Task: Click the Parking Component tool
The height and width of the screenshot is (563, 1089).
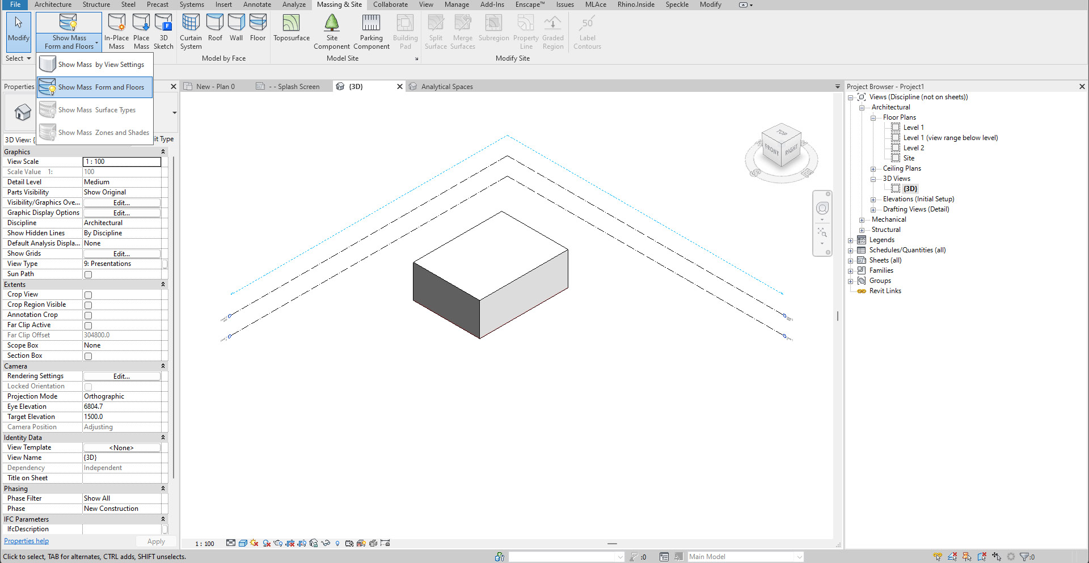Action: point(371,28)
